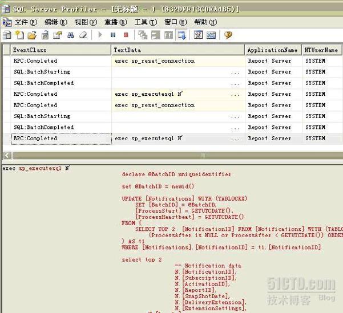Click the horizontal scrollbar thumb
The image size is (343, 313).
click(x=177, y=156)
